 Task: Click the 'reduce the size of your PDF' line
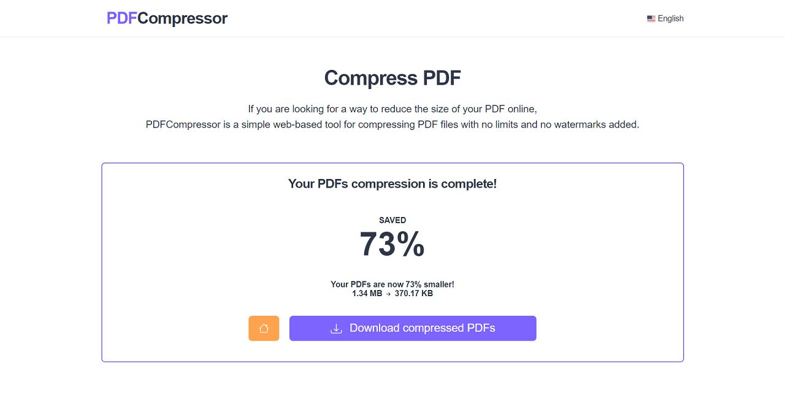(392, 109)
